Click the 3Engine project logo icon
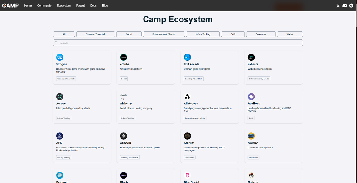Image resolution: width=357 pixels, height=183 pixels. (x=60, y=57)
